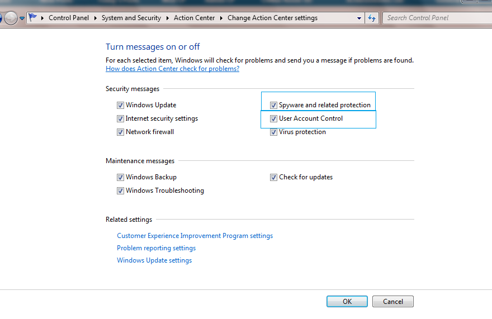Toggle Internet security settings checkbox
The height and width of the screenshot is (319, 492).
tap(121, 118)
